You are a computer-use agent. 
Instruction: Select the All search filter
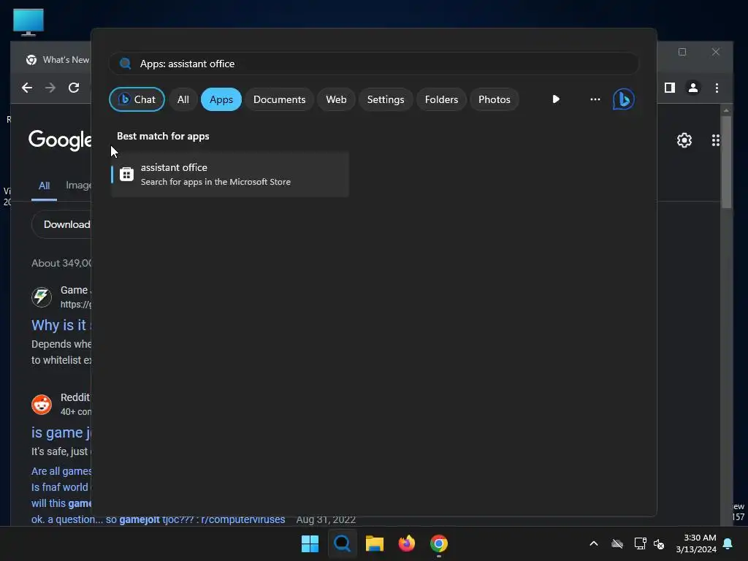point(183,99)
